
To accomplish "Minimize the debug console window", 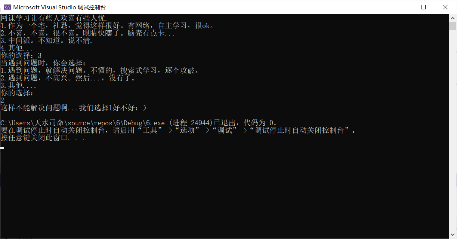I will (402, 7).
